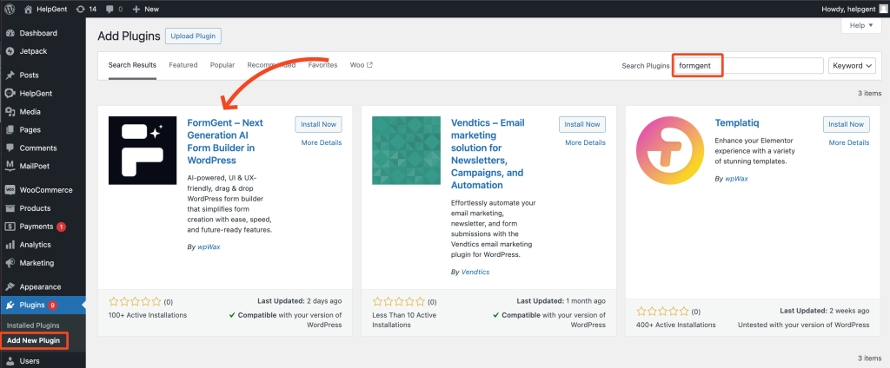
Task: Switch to the Search Results tab
Action: (132, 65)
